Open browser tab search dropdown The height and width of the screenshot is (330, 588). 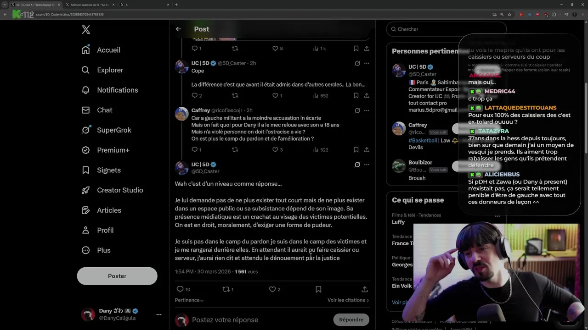coord(5,5)
